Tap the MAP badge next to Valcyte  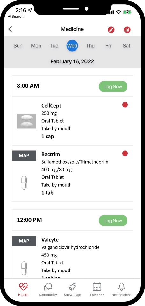pos(24,241)
